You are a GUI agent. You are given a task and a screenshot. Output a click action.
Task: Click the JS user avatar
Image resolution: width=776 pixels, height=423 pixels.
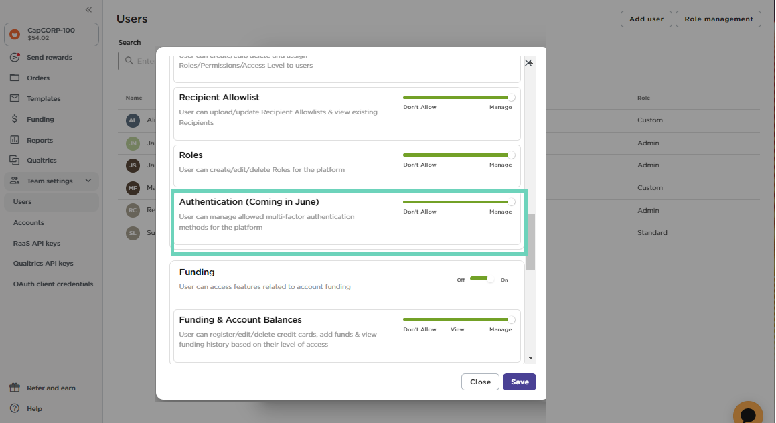pyautogui.click(x=133, y=165)
